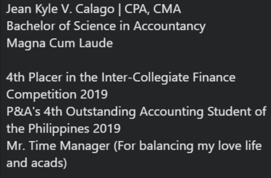271x178 pixels.
Task: Click the vertical bar separator after Calago
Action: click(x=119, y=9)
